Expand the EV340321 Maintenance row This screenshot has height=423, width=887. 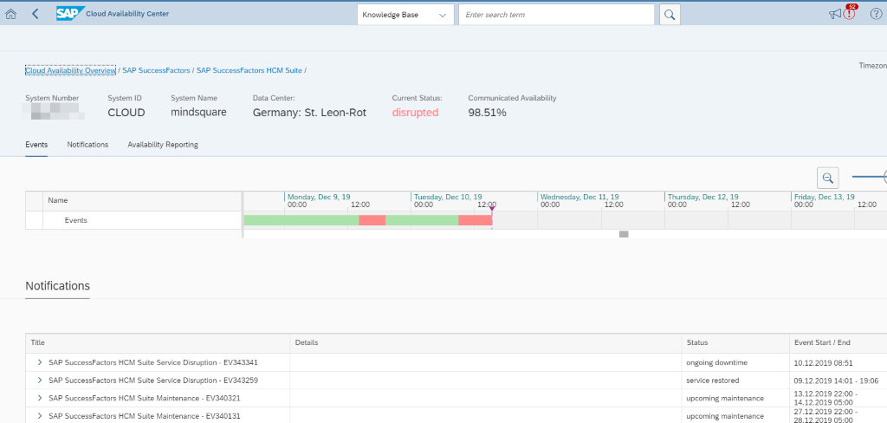pos(40,398)
